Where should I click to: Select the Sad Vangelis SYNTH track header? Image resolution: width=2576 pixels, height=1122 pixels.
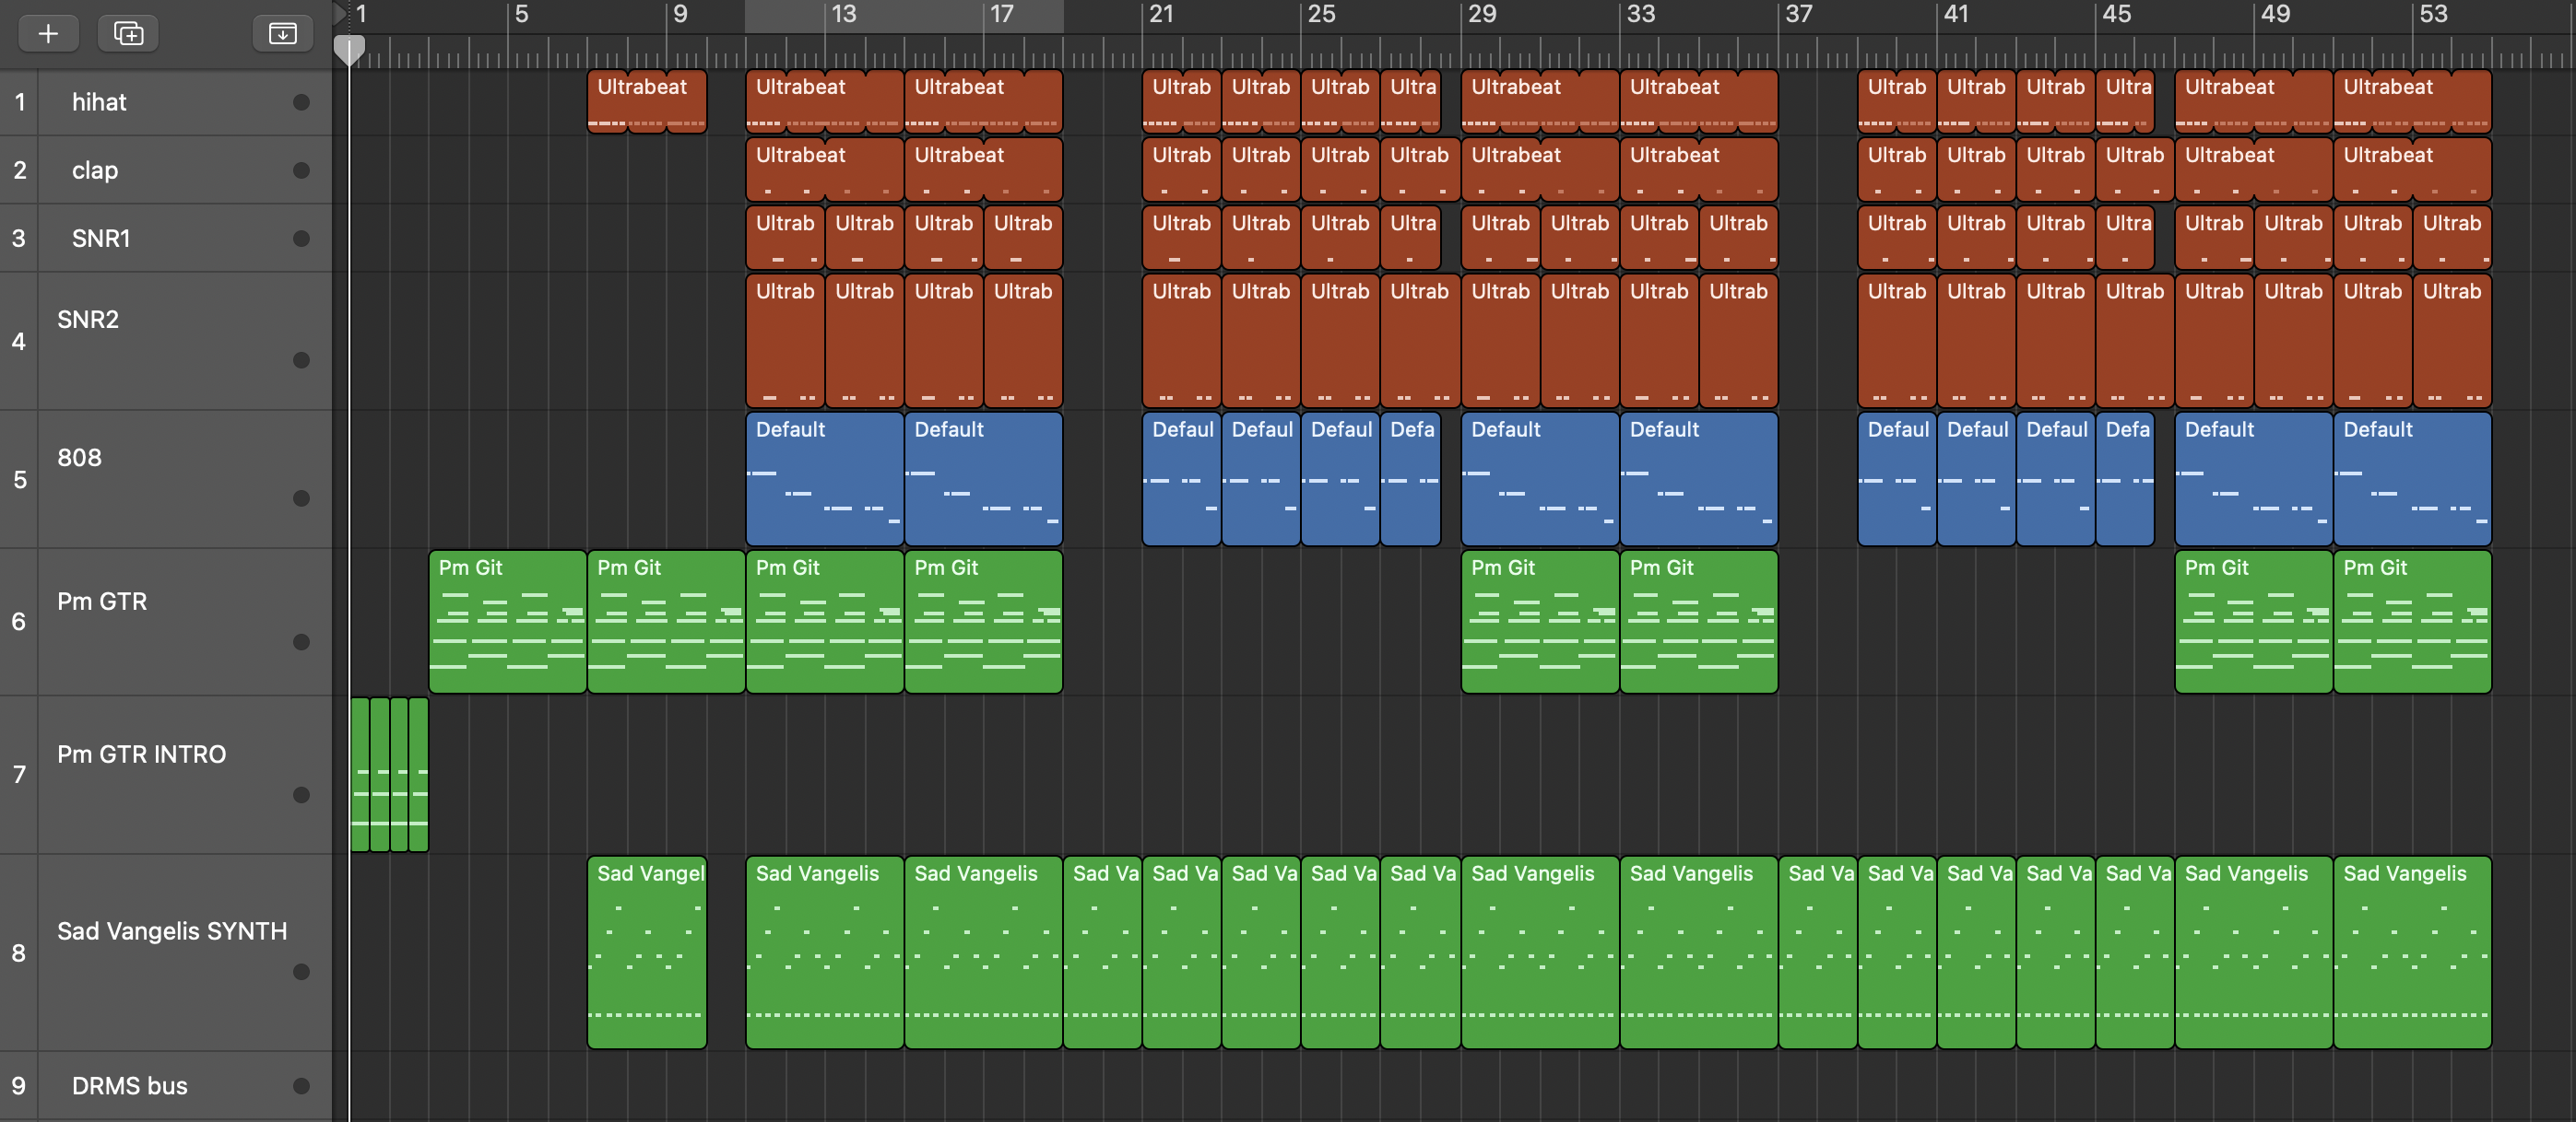click(x=171, y=930)
